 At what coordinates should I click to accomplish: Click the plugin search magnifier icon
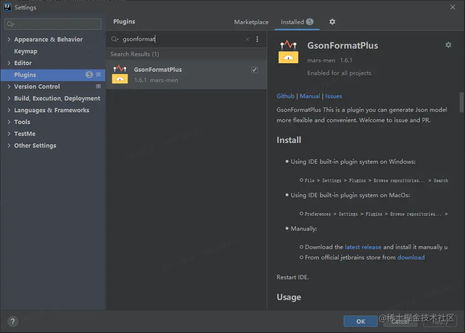[115, 39]
